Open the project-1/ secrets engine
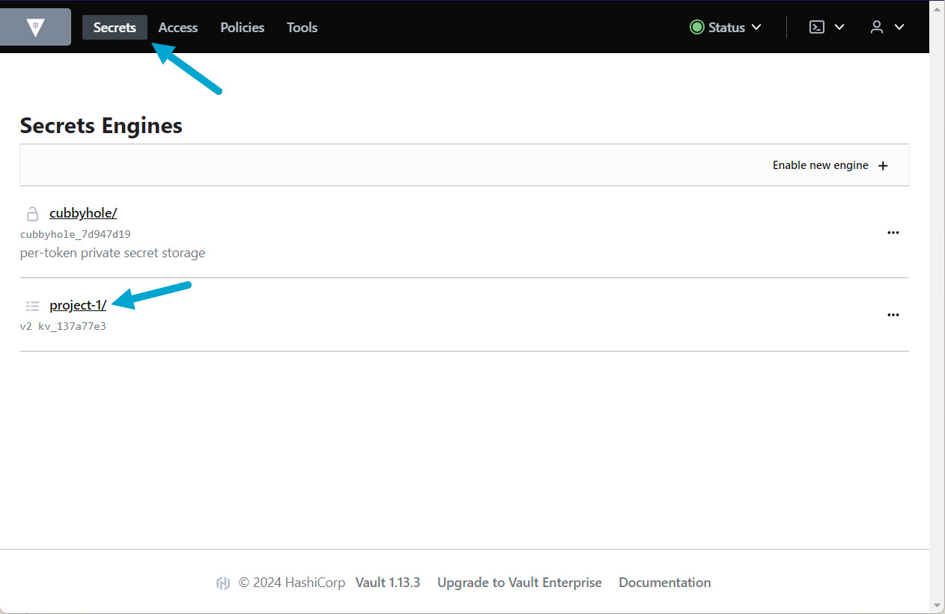 [x=78, y=305]
